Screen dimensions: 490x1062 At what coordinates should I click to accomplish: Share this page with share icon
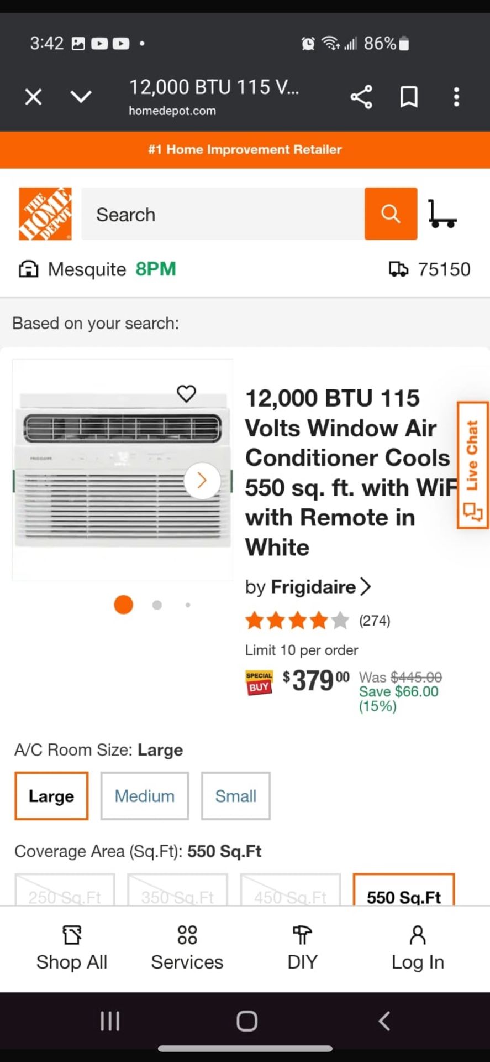361,97
